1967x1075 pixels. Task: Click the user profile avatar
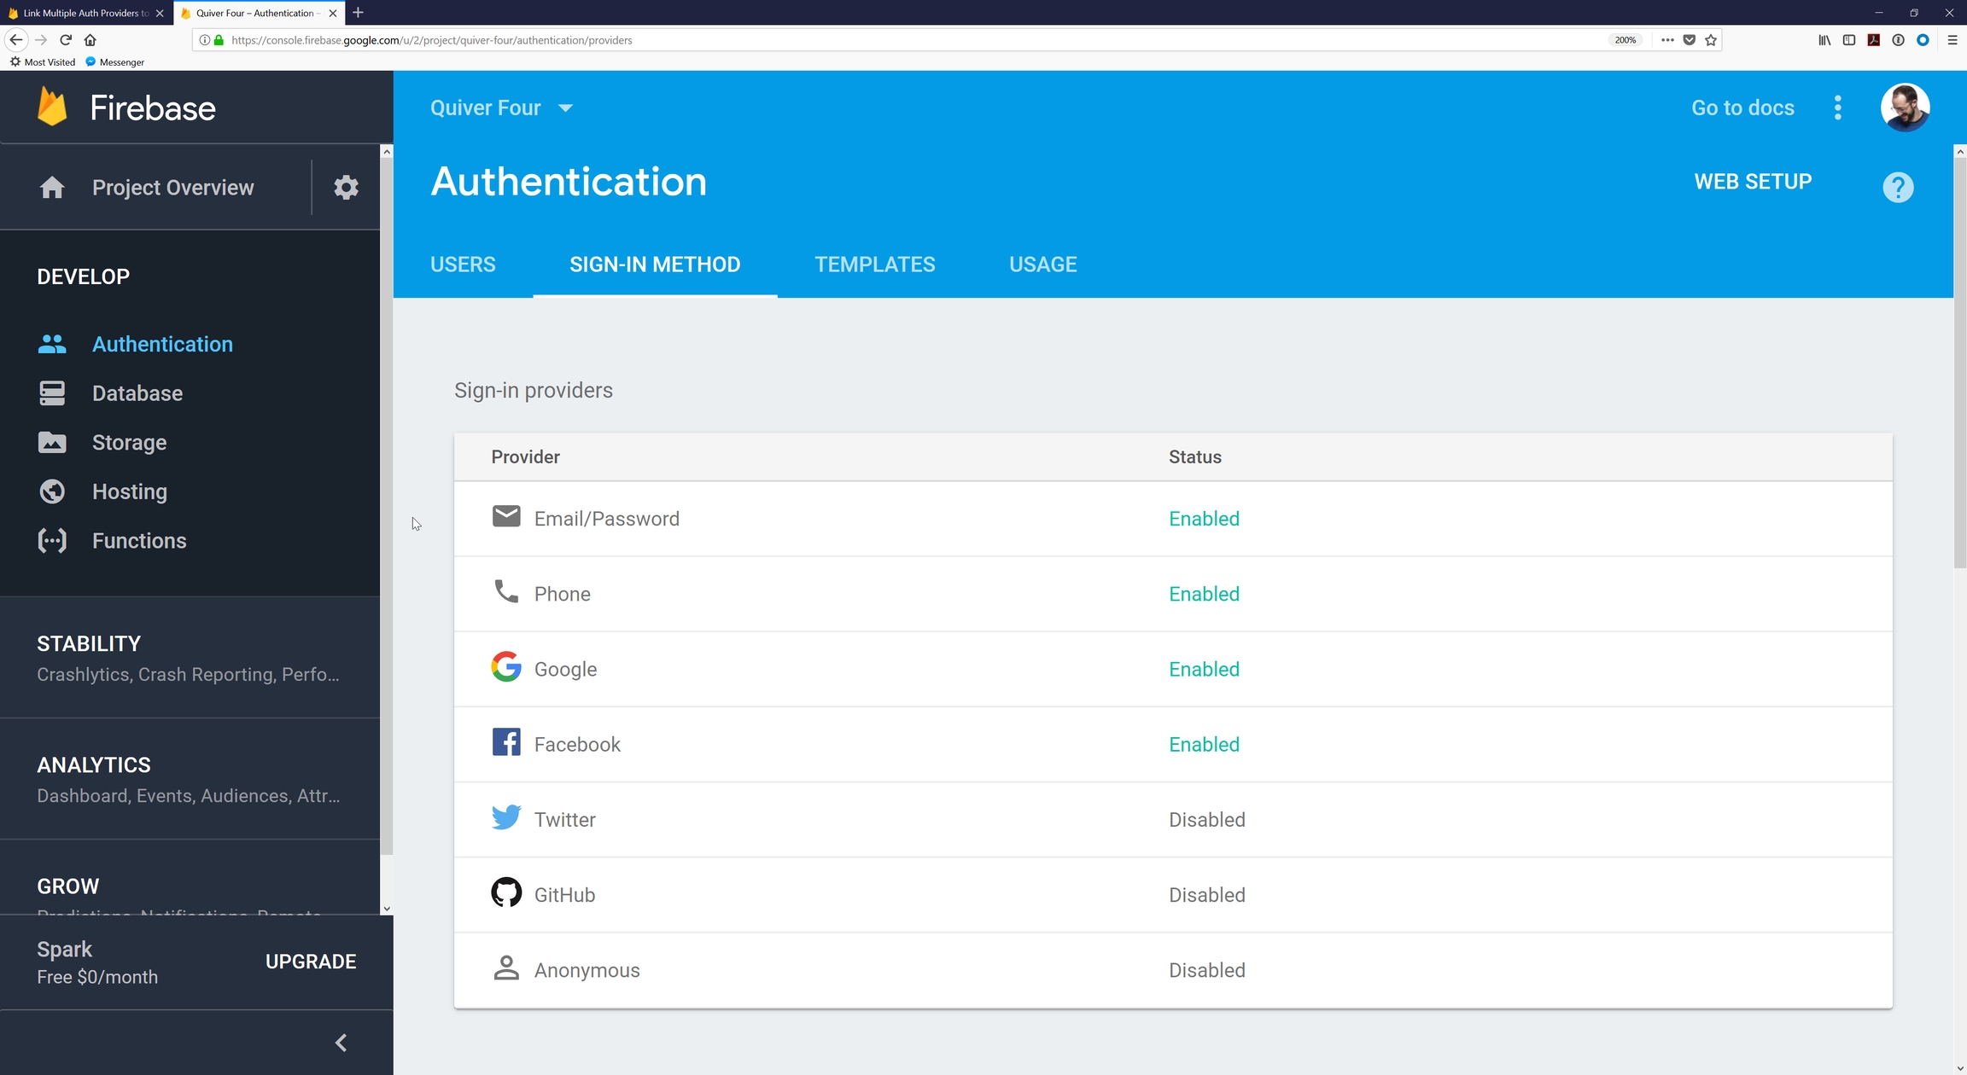[1904, 107]
